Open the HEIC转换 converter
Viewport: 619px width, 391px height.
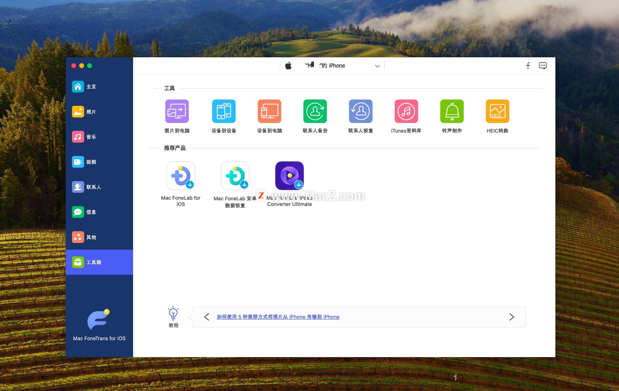point(497,111)
